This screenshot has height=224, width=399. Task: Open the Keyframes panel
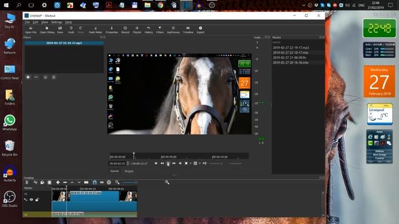click(x=173, y=30)
